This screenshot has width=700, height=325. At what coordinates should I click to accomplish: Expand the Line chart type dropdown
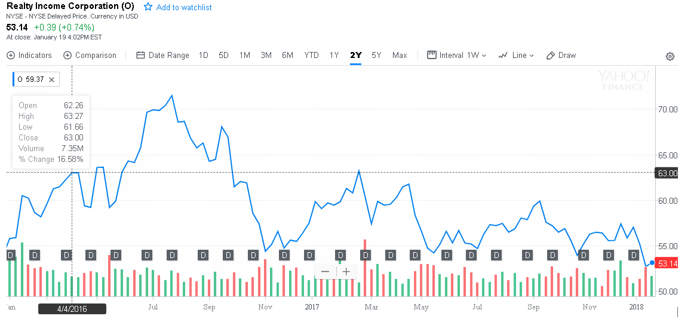tap(516, 56)
